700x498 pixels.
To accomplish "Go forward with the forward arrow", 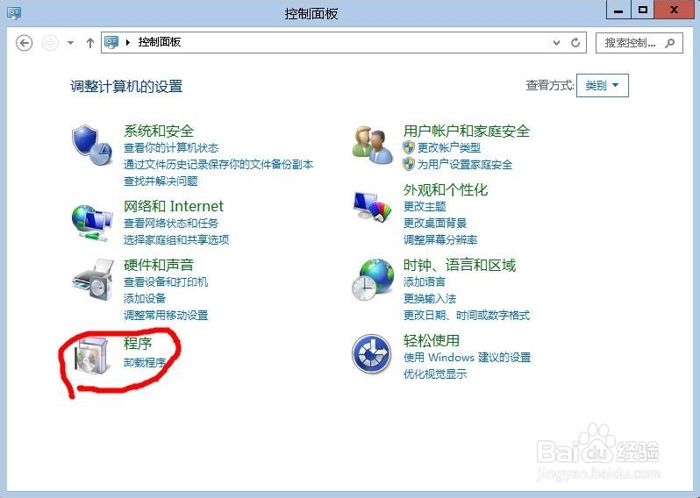I will pos(50,43).
